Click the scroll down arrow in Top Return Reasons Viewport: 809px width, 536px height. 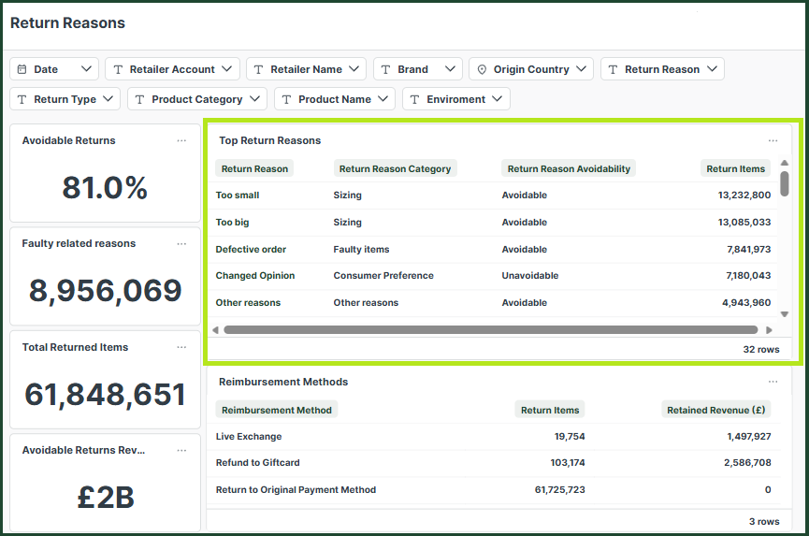click(785, 314)
